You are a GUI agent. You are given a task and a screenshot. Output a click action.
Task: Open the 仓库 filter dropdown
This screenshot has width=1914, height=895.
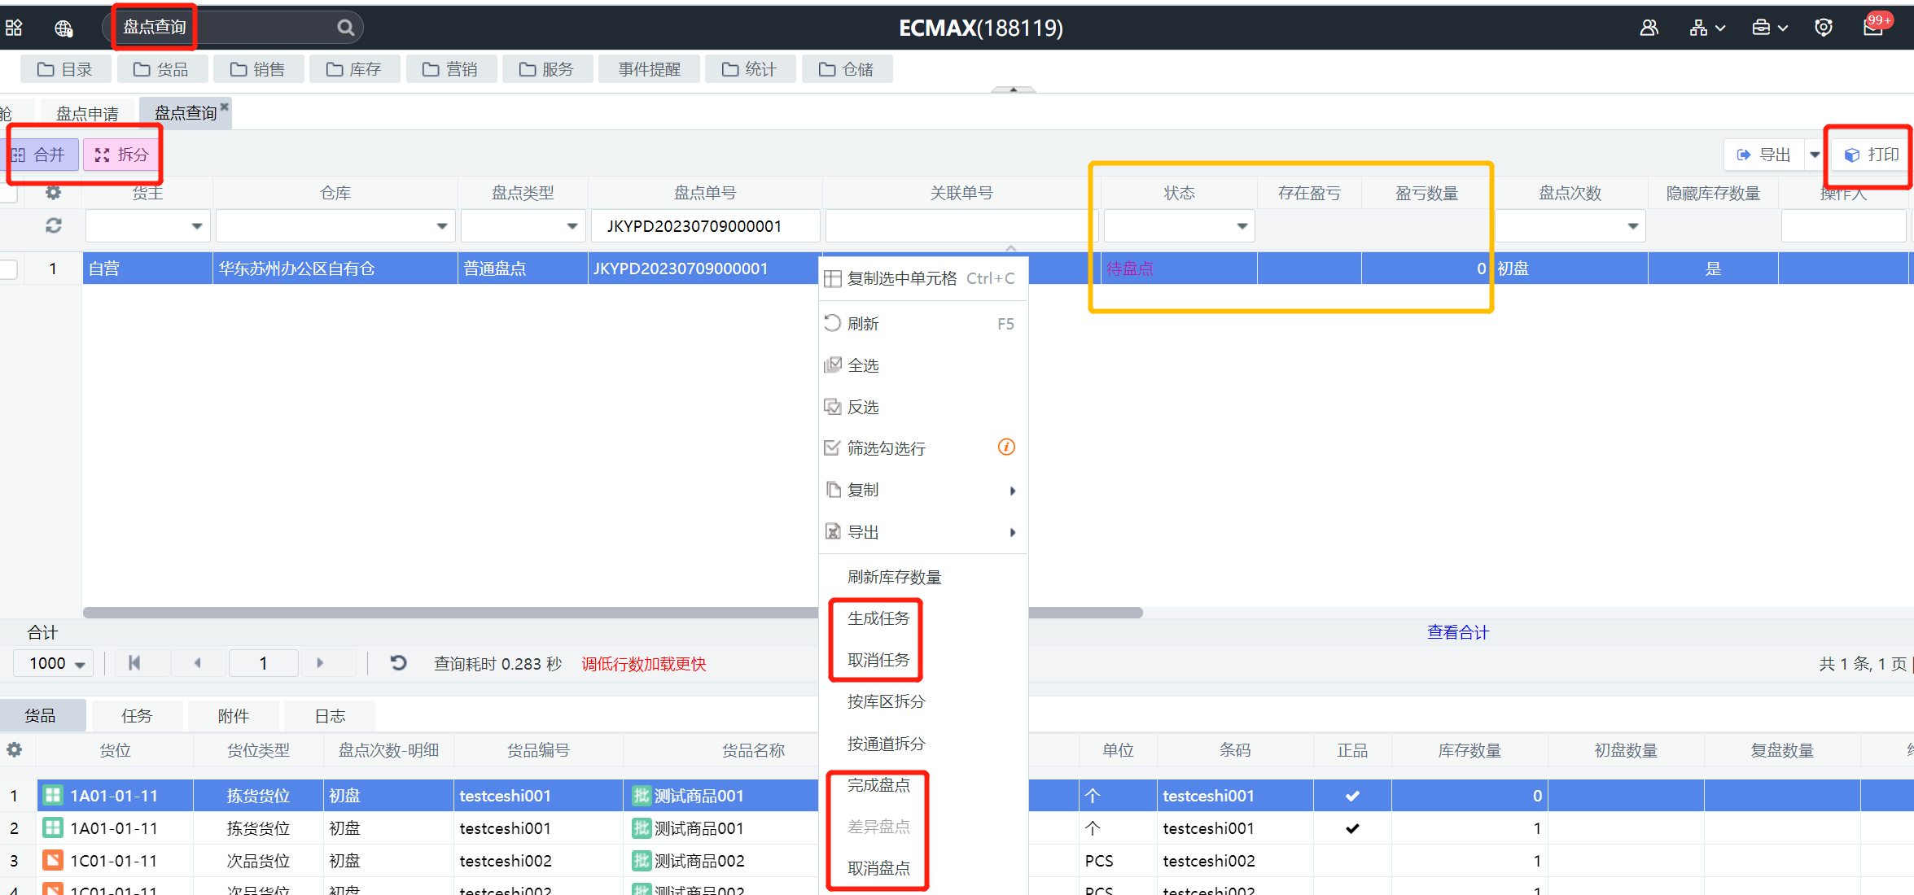pos(441,226)
